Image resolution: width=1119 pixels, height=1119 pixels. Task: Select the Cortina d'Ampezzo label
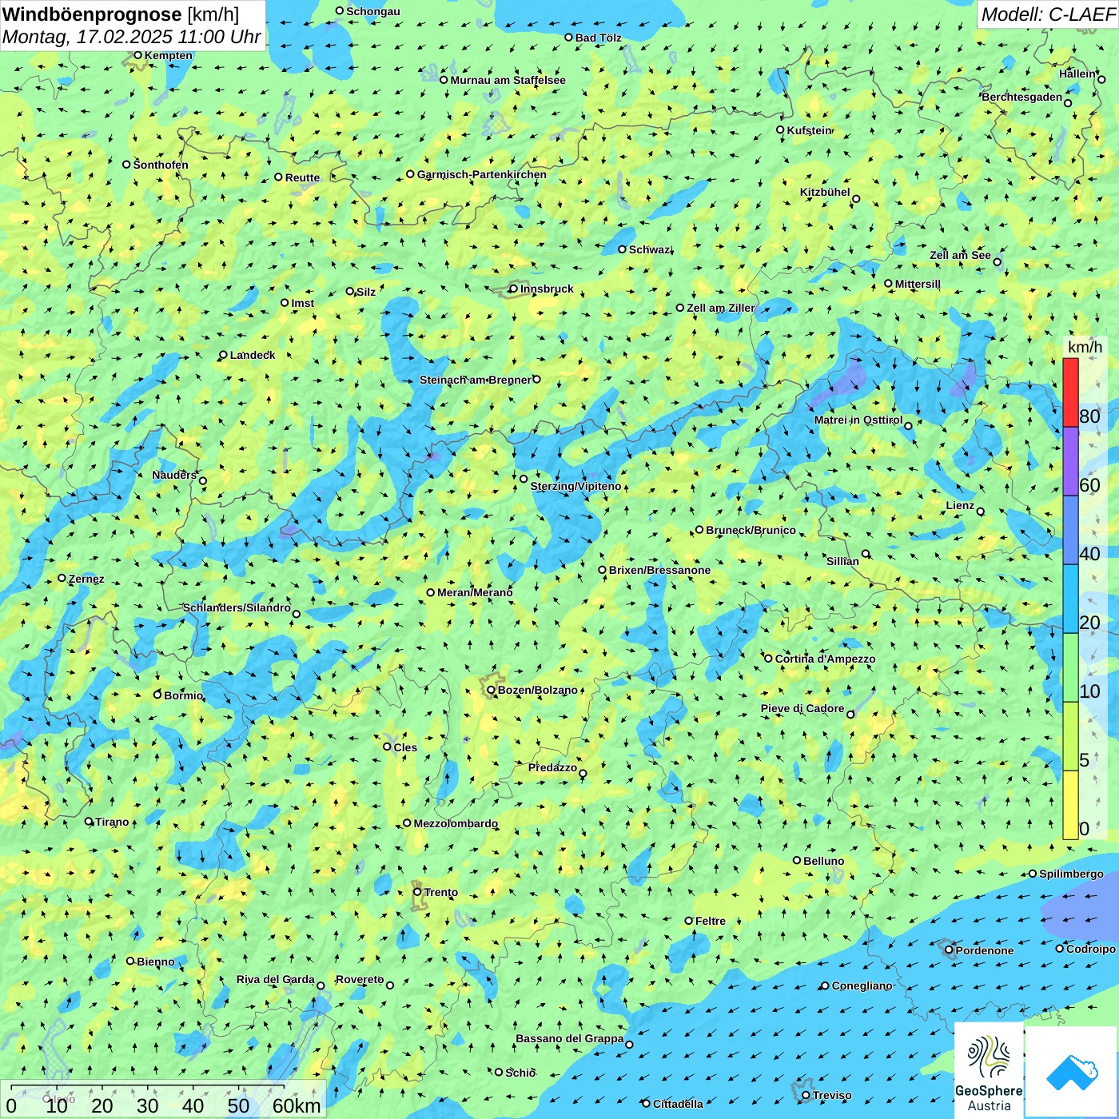825,659
